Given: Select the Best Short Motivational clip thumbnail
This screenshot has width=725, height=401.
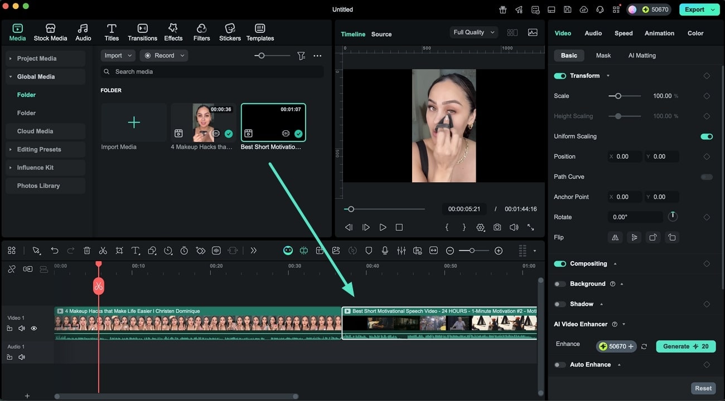Looking at the screenshot, I should [273, 122].
